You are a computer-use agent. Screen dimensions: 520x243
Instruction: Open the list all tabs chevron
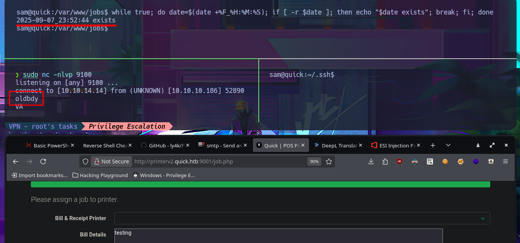(x=448, y=145)
